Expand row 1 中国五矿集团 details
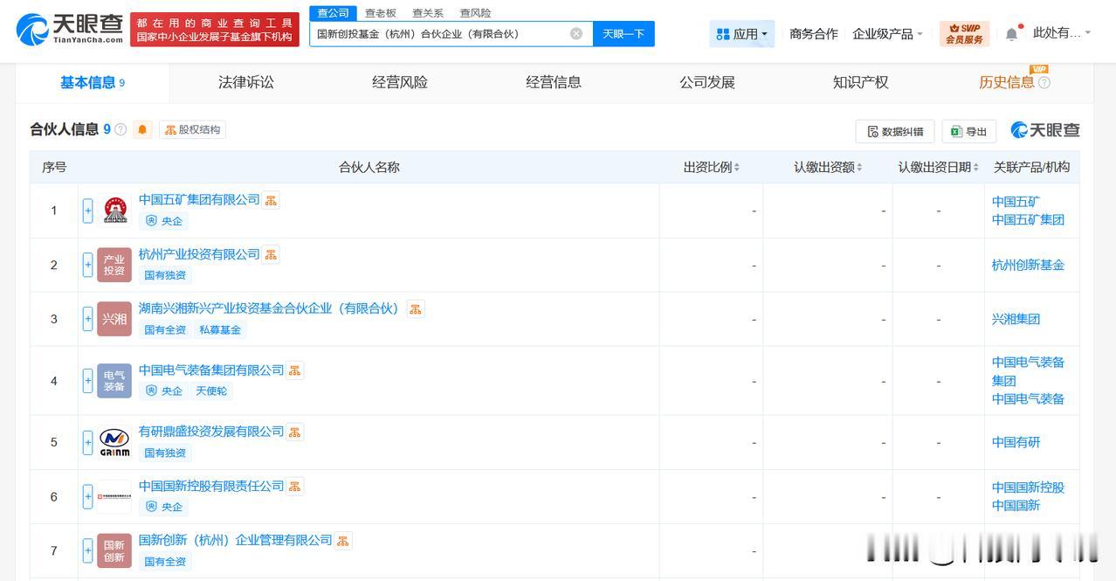 coord(87,211)
